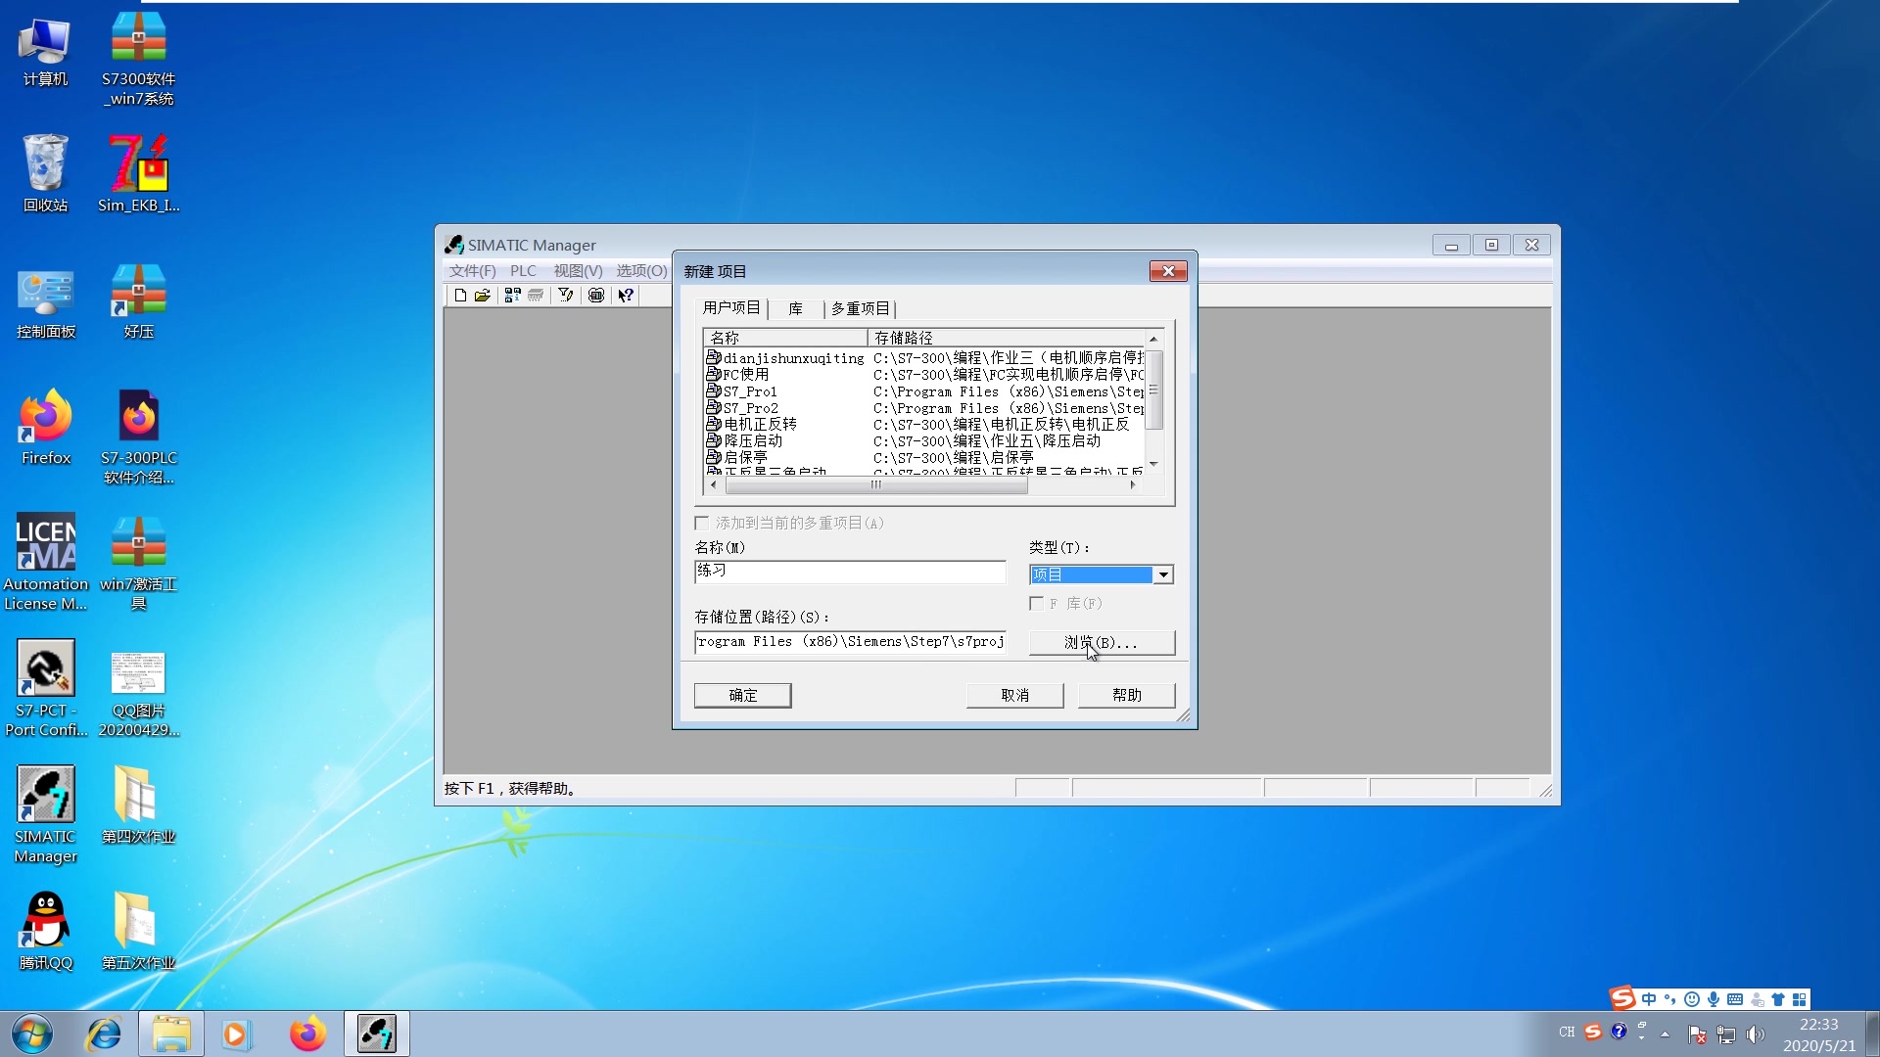Check the F 库 checkbox

pyautogui.click(x=1036, y=604)
